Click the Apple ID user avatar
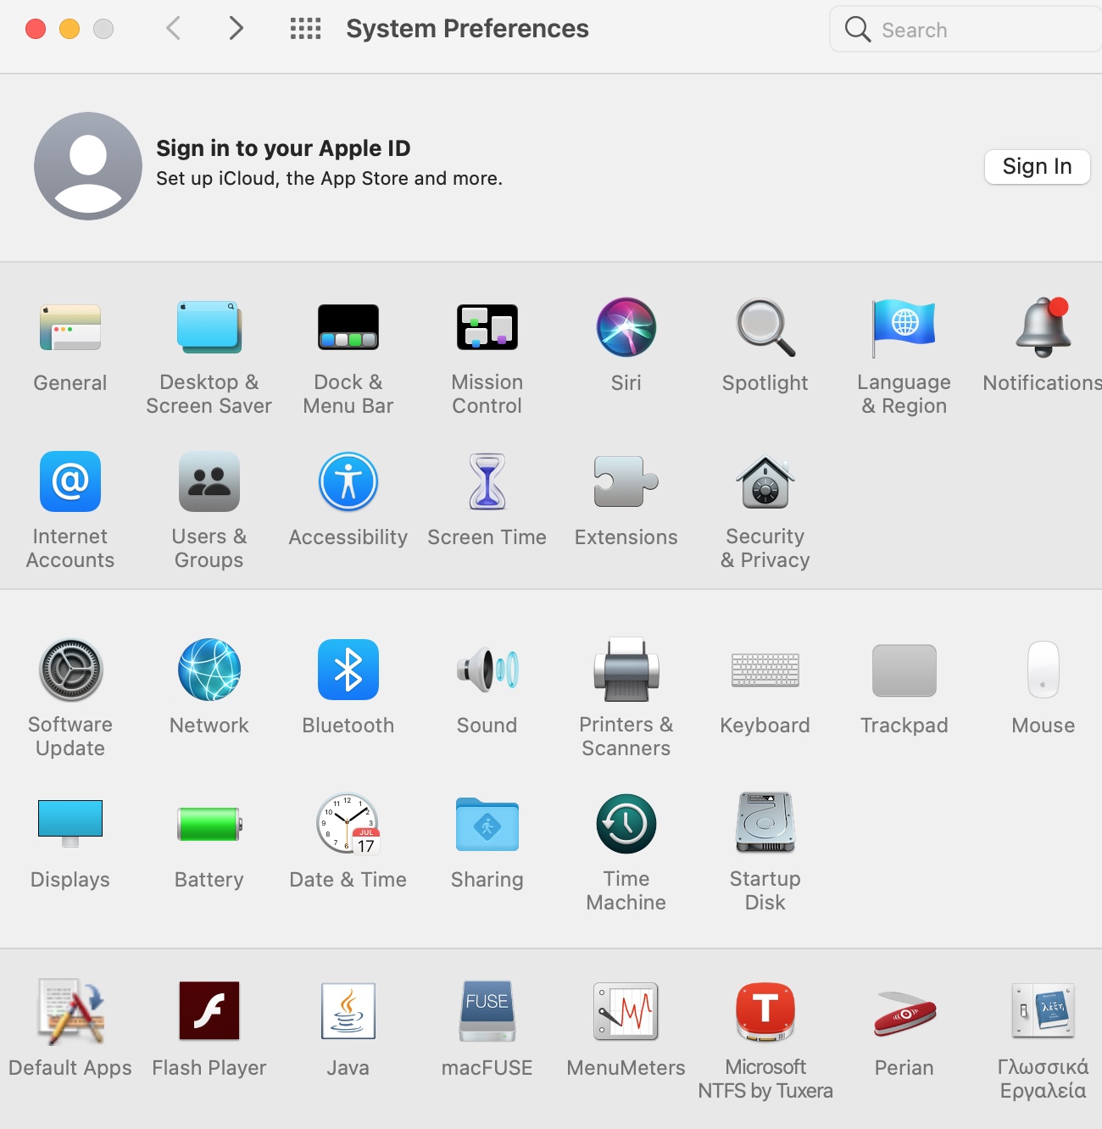The height and width of the screenshot is (1129, 1102). coord(88,166)
